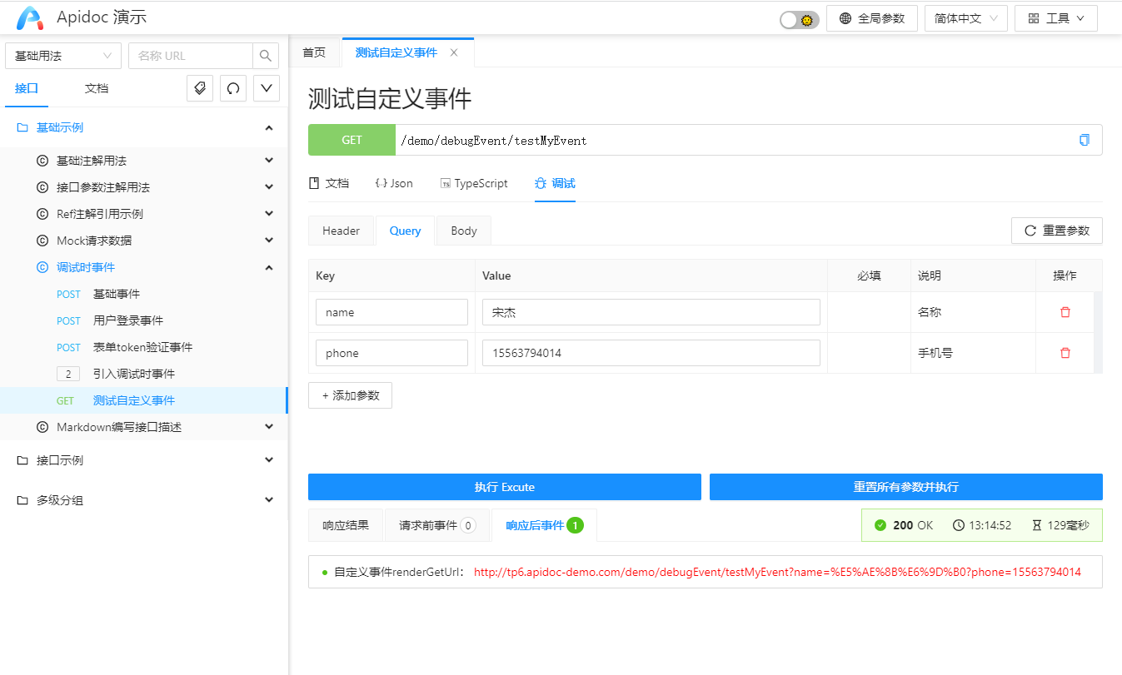This screenshot has width=1122, height=675.
Task: Open the 工具 tools dropdown
Action: pos(1055,18)
